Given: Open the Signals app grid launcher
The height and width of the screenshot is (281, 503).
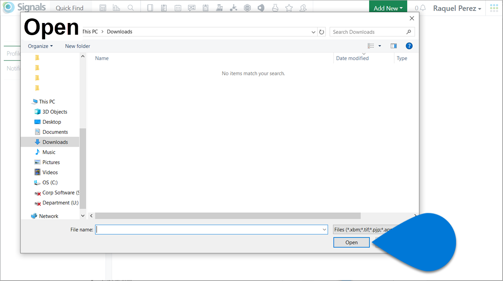Looking at the screenshot, I should pos(494,8).
